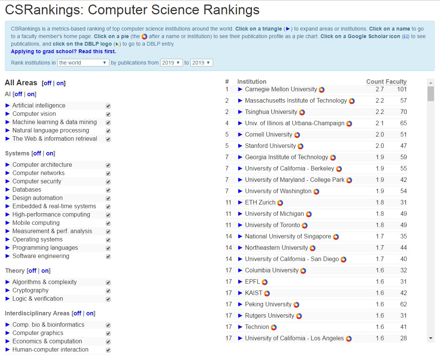
Task: View Univ. of Illinois at Urbana-Champaign pie icon
Action: tap(349, 124)
